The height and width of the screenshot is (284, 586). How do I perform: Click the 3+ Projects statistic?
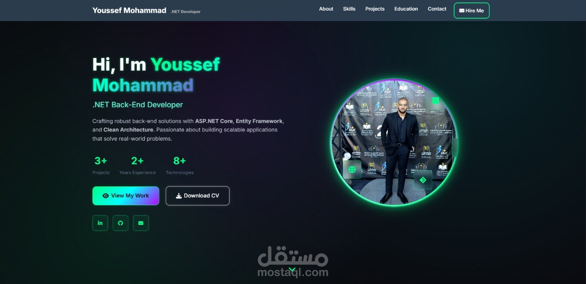pos(101,165)
